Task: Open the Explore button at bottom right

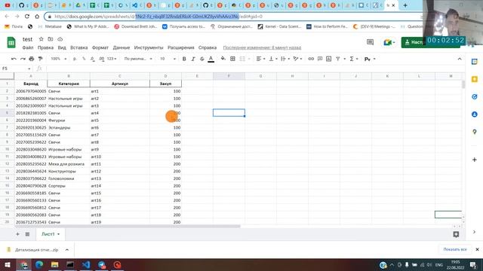Action: [456, 234]
